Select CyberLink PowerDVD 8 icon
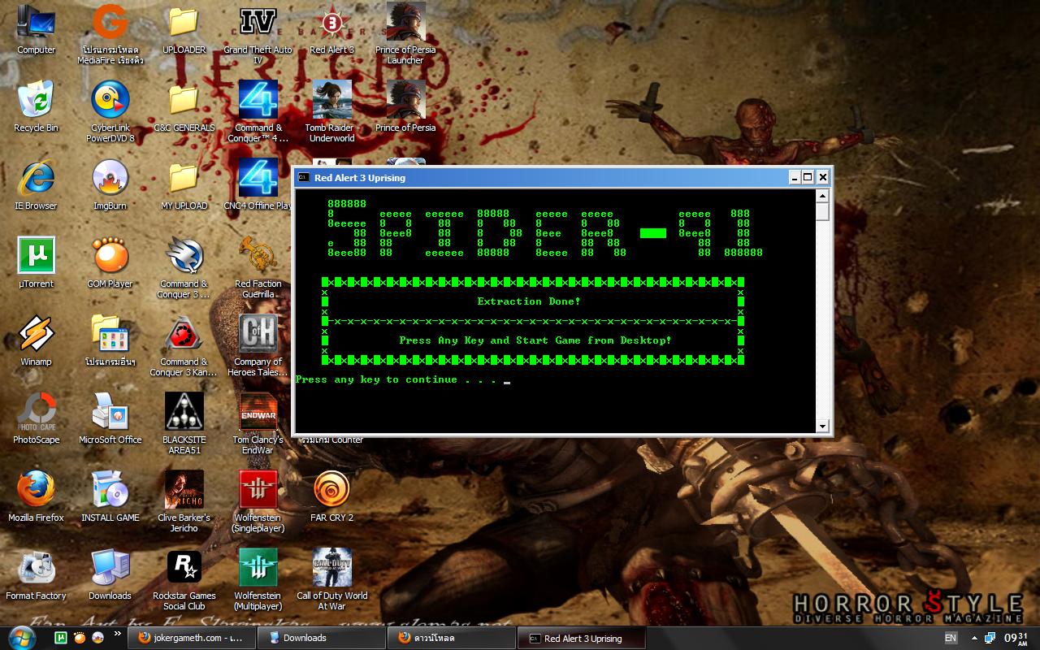The height and width of the screenshot is (650, 1040). pyautogui.click(x=110, y=111)
